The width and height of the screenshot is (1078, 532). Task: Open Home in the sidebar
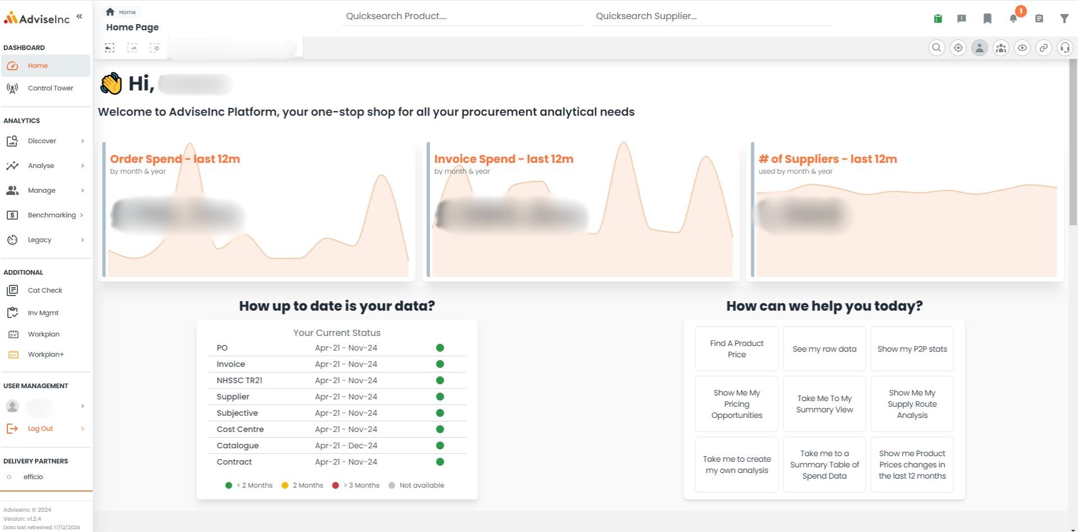pos(45,66)
